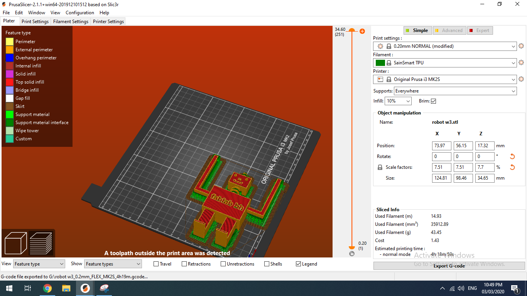Open the network status tray icon
527x296 pixels.
[452, 288]
